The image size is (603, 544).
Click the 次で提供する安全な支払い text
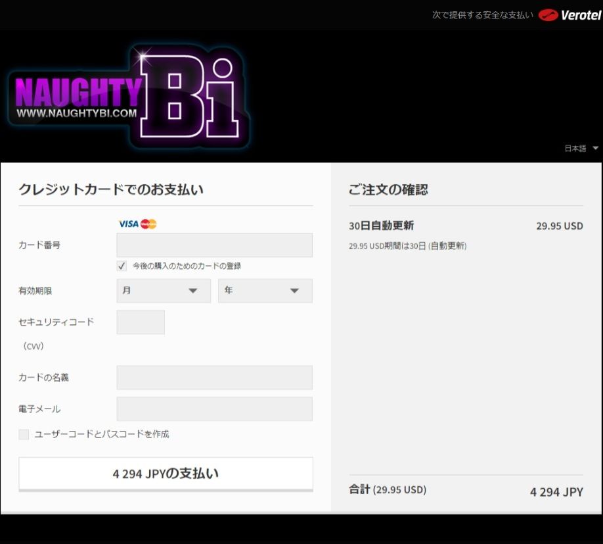(482, 14)
